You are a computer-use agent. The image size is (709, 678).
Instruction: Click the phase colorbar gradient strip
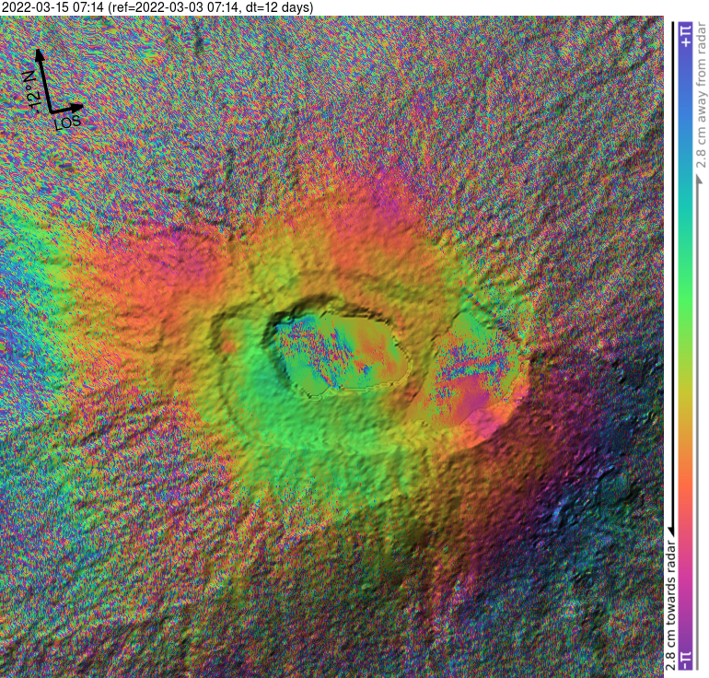686,346
